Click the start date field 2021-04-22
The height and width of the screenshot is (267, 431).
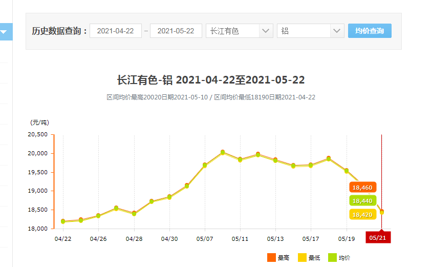tap(116, 31)
